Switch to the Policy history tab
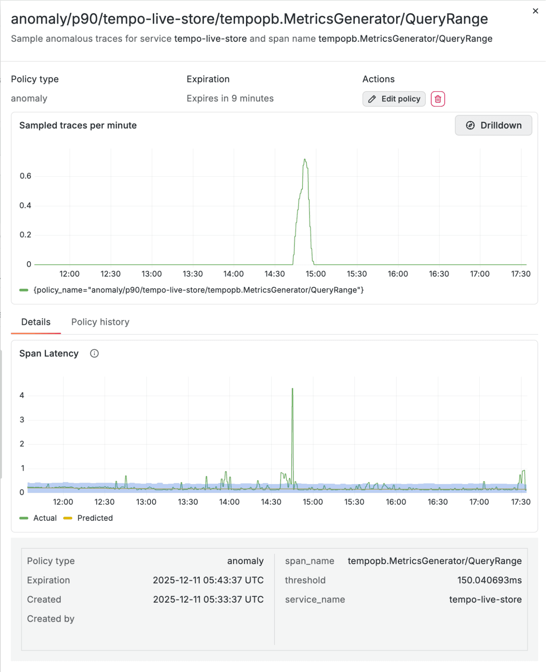 coord(100,322)
